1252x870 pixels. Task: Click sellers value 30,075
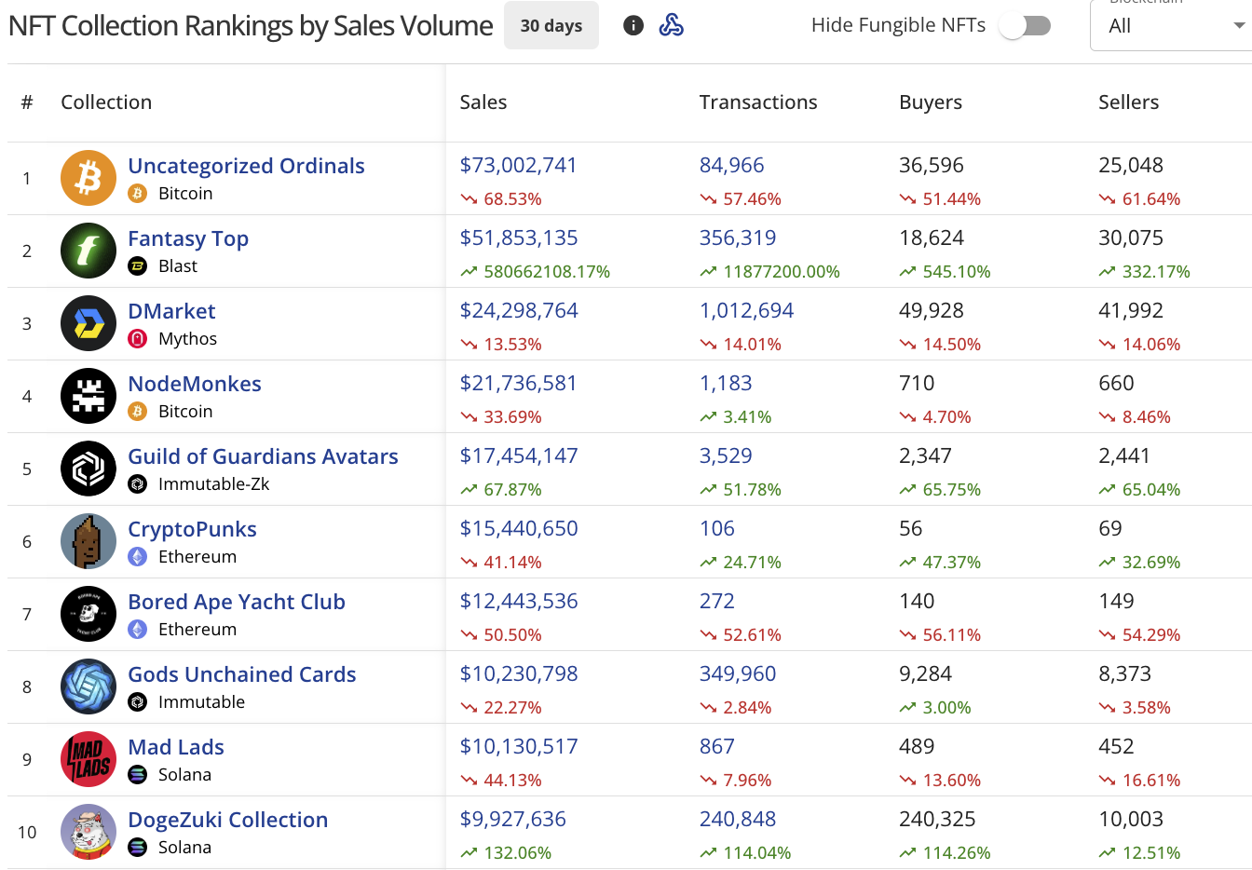click(1131, 238)
